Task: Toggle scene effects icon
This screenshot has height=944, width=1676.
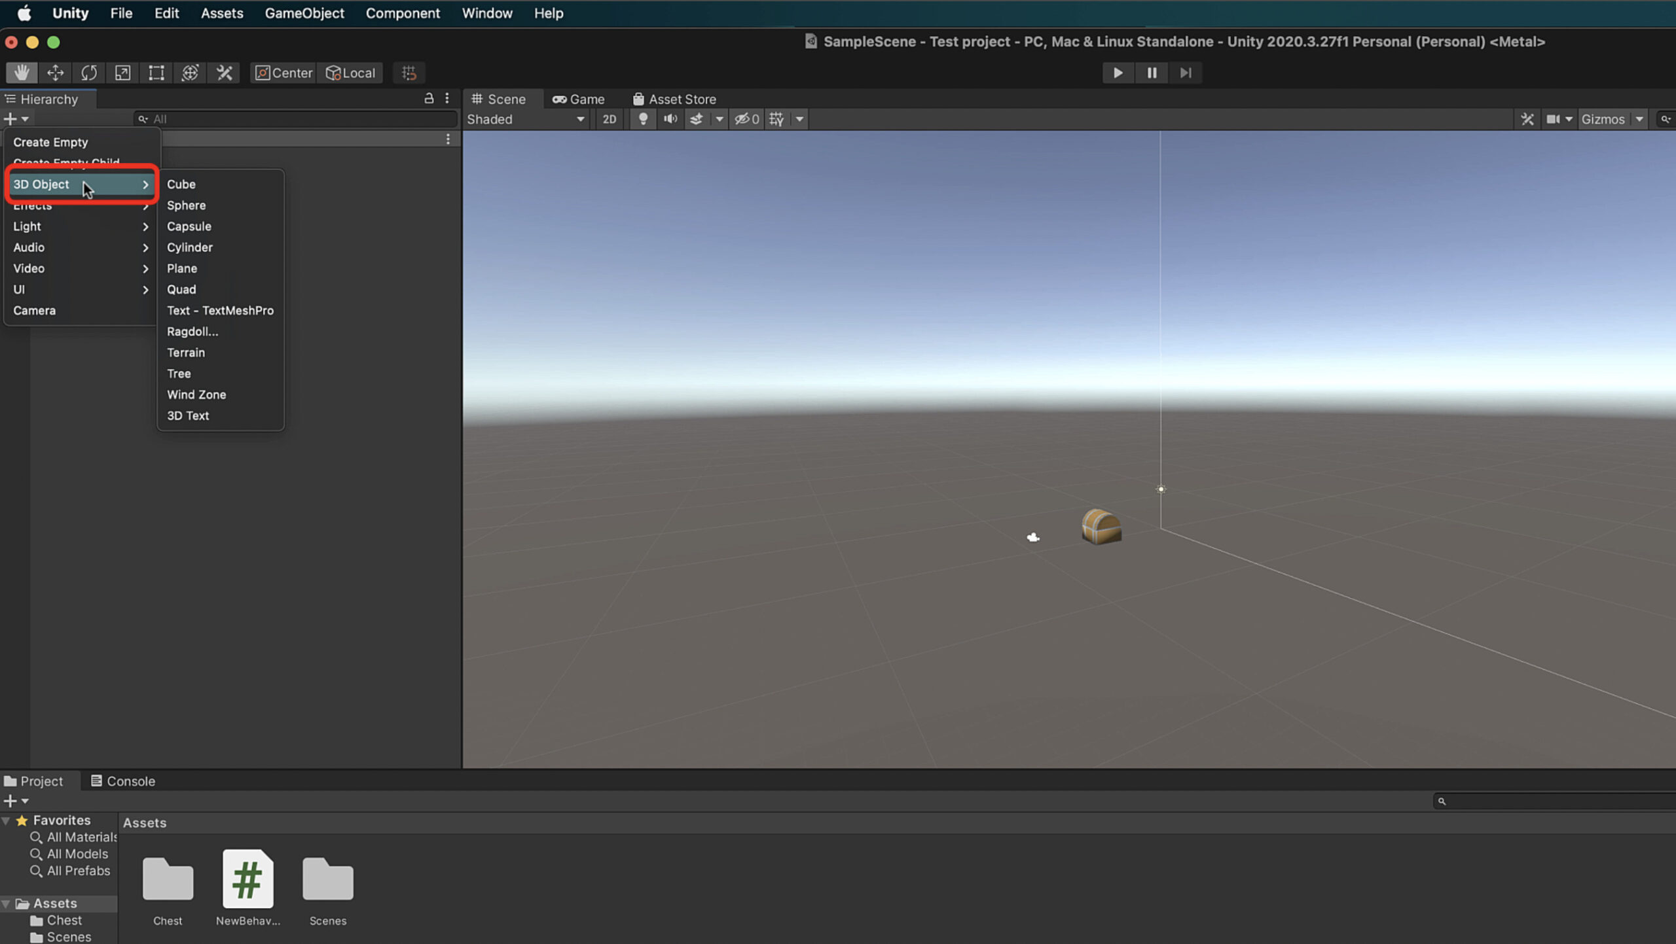Action: click(x=697, y=119)
